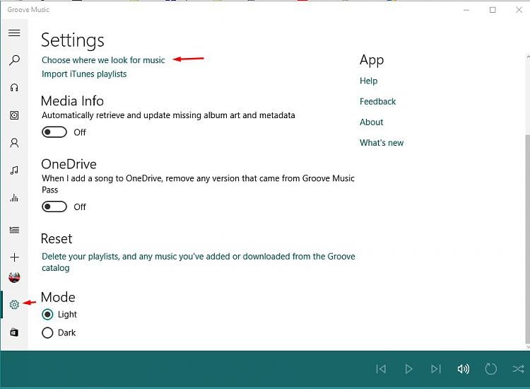
Task: Click the Mode heading
Action: pos(58,297)
